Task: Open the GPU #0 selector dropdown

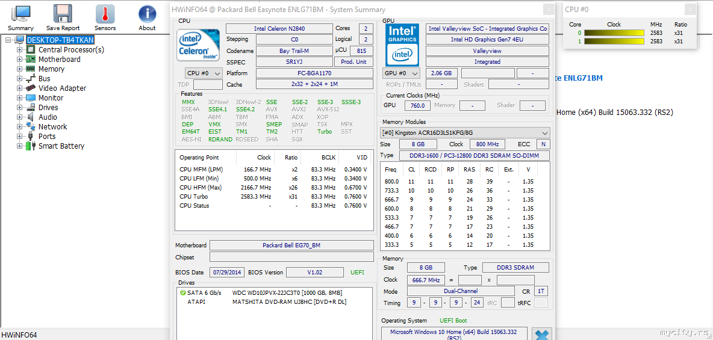Action: 402,73
